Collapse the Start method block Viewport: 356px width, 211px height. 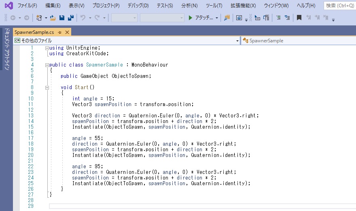point(47,88)
